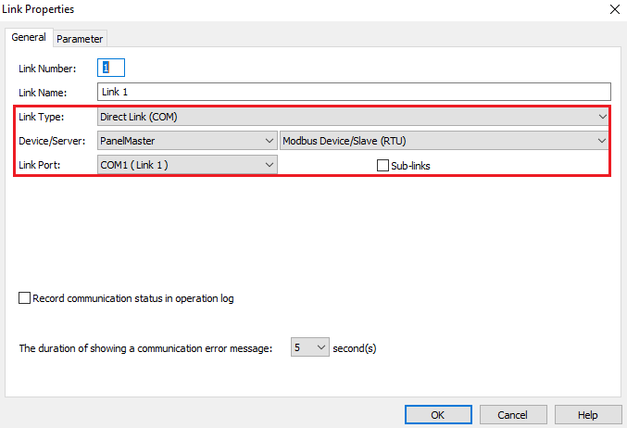This screenshot has width=627, height=428.
Task: Expand the PanelMaster manufacturer dropdown
Action: tap(187, 141)
